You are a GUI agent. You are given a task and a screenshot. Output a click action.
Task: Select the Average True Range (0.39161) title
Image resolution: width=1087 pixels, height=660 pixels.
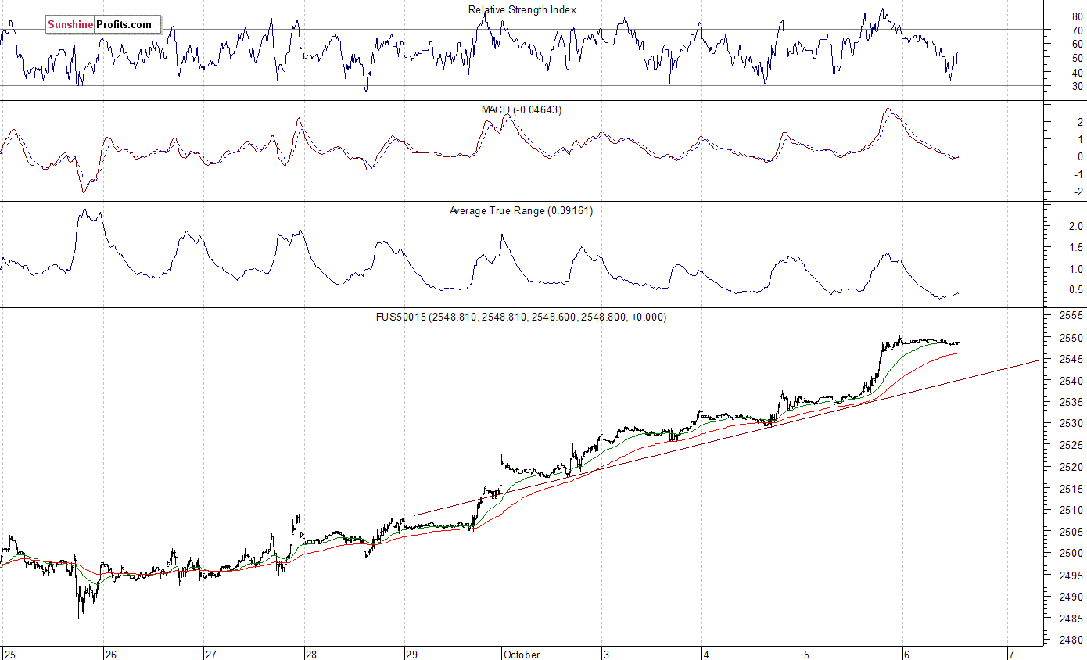coord(521,211)
